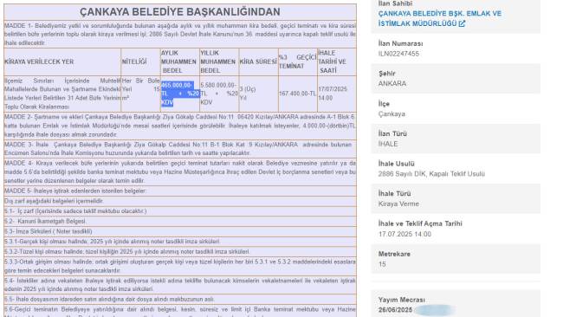Click the Metrekare value 15

[382, 264]
